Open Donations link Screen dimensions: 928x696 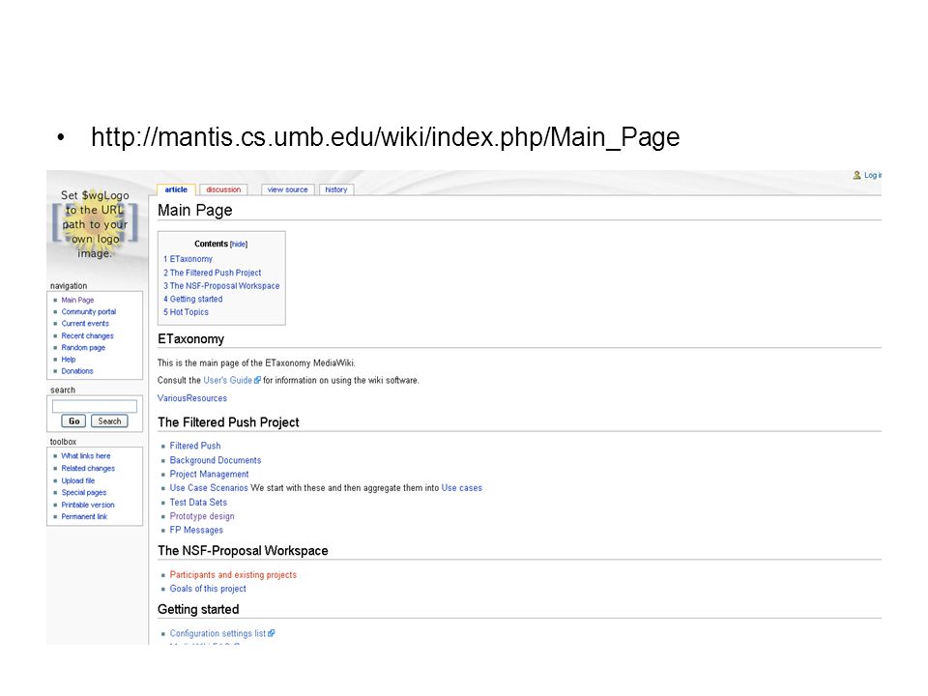(77, 371)
